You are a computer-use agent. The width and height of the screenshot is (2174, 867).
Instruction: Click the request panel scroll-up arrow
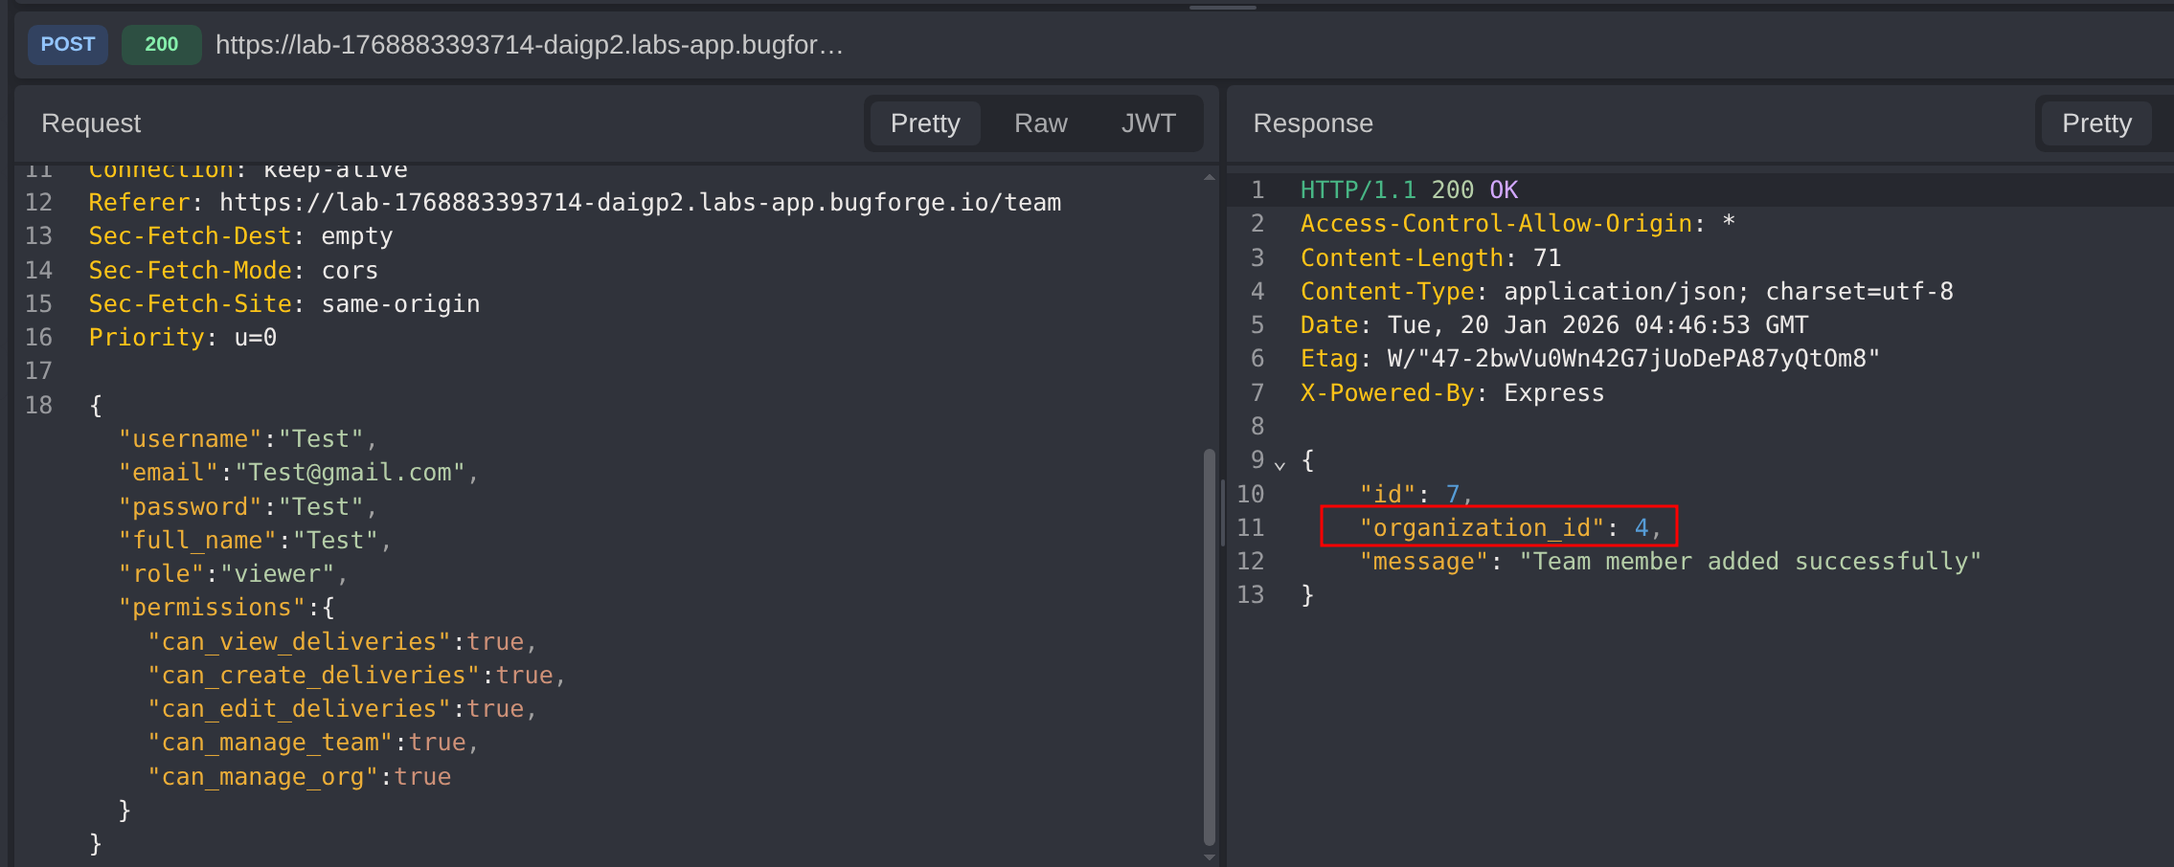[x=1209, y=177]
